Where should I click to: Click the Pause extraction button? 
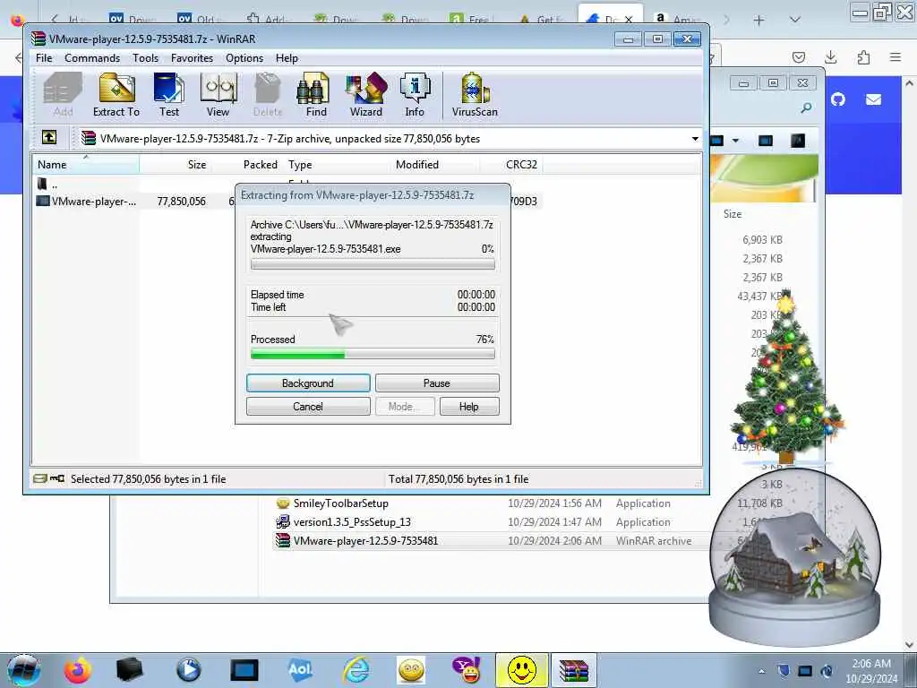coord(437,383)
